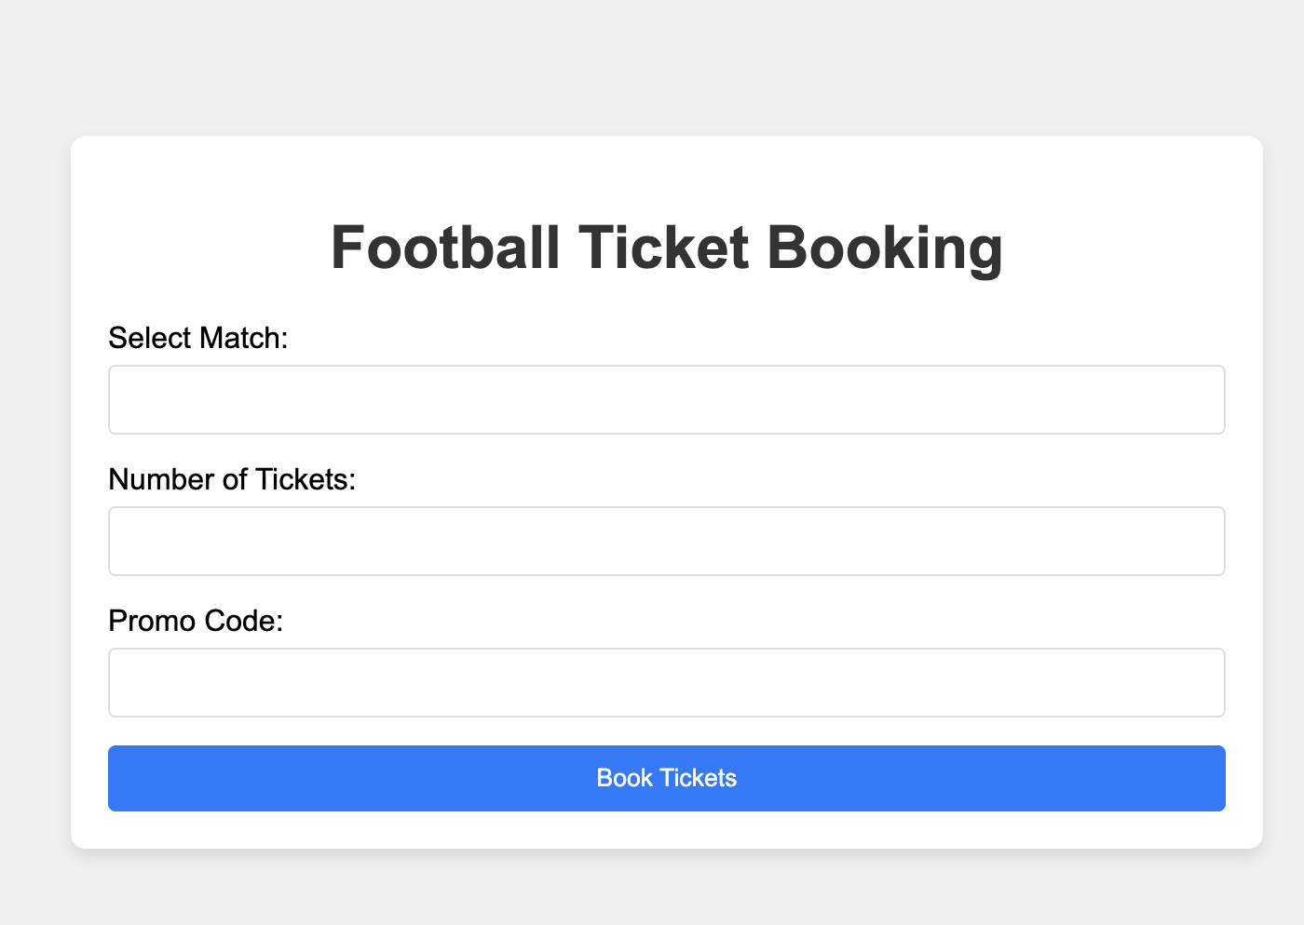Click the word "Booking" in the title
This screenshot has height=925, width=1304.
point(884,248)
